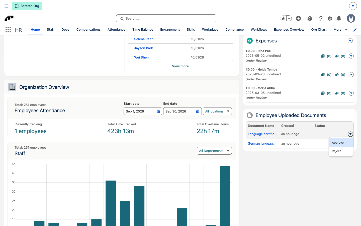Click the favorites star icon
The height and width of the screenshot is (226, 361).
[x=283, y=18]
